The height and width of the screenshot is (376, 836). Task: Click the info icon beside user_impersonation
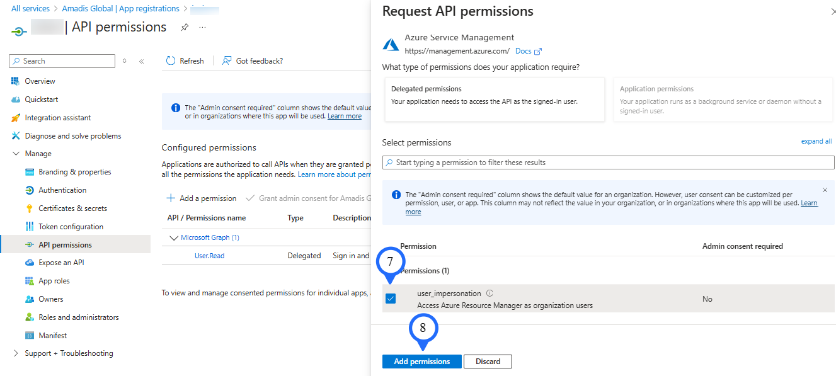[490, 293]
